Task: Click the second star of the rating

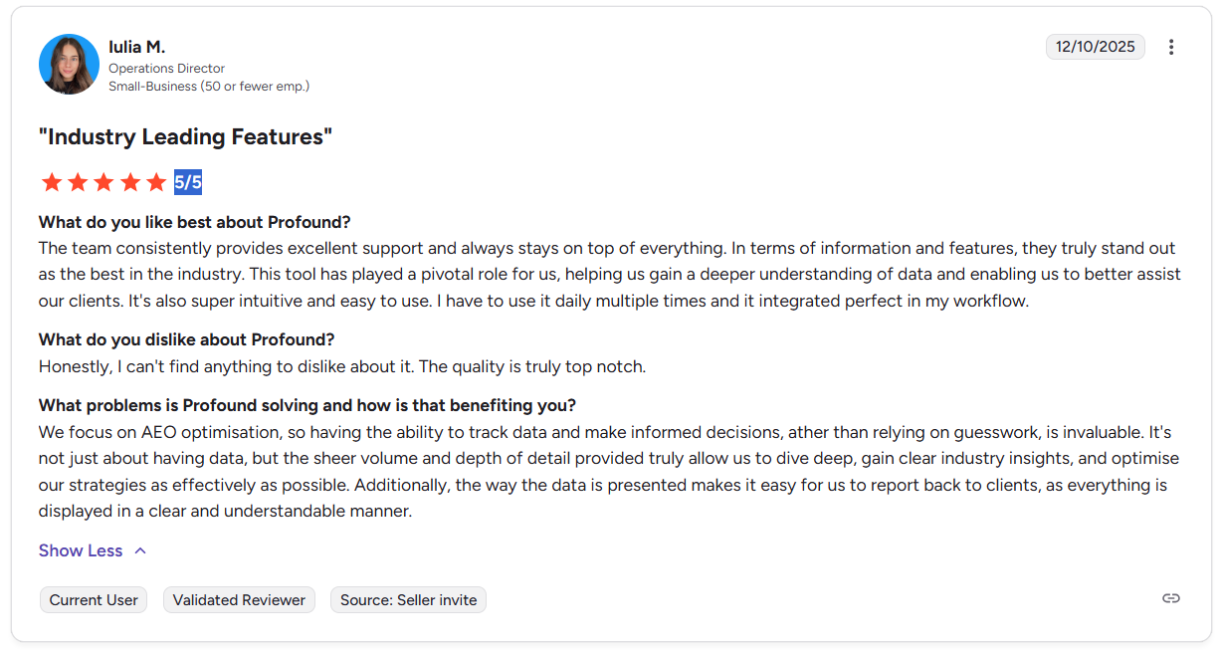Action: (78, 181)
